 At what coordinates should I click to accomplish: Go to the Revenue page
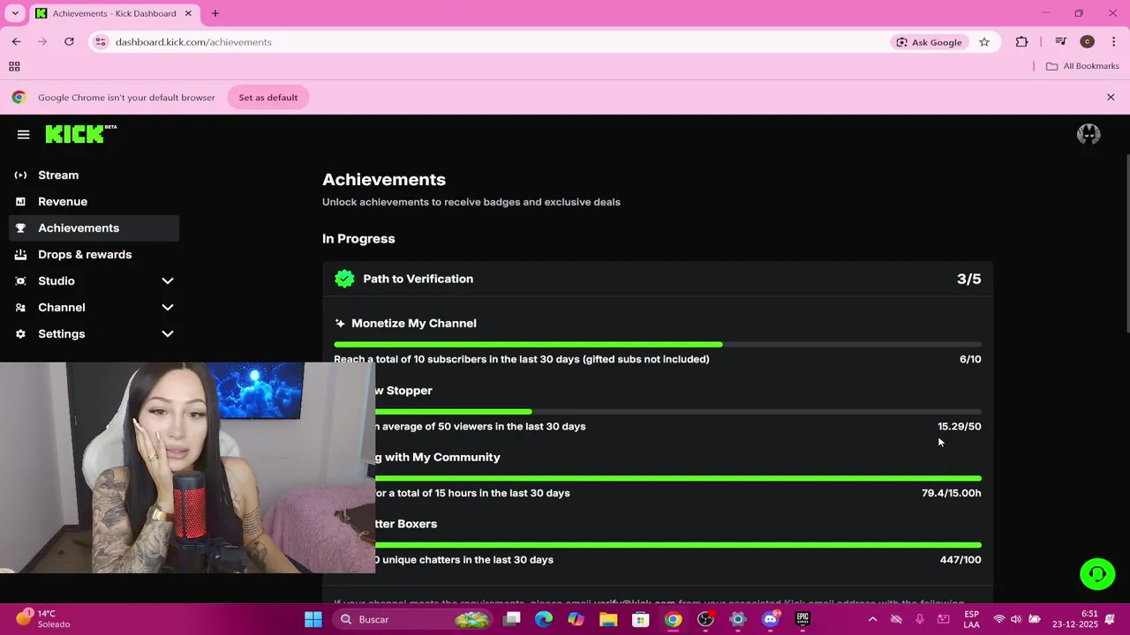tap(63, 201)
